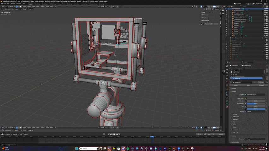Click the Deselect material button

point(261,85)
